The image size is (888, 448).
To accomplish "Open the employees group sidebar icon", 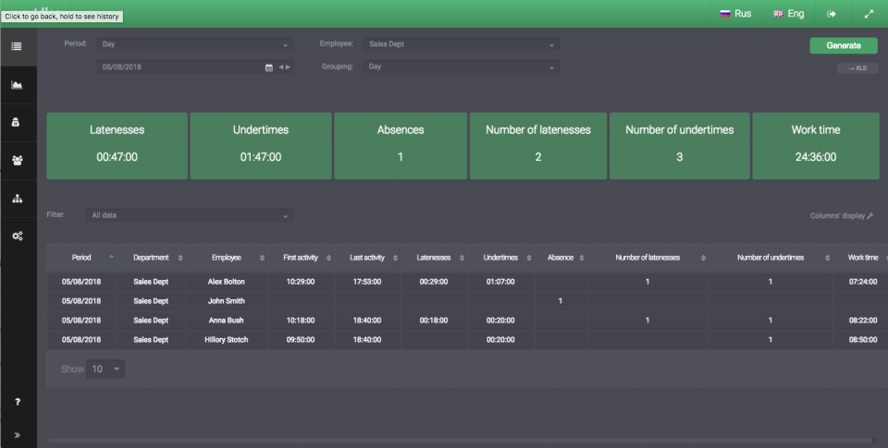I will coord(17,160).
